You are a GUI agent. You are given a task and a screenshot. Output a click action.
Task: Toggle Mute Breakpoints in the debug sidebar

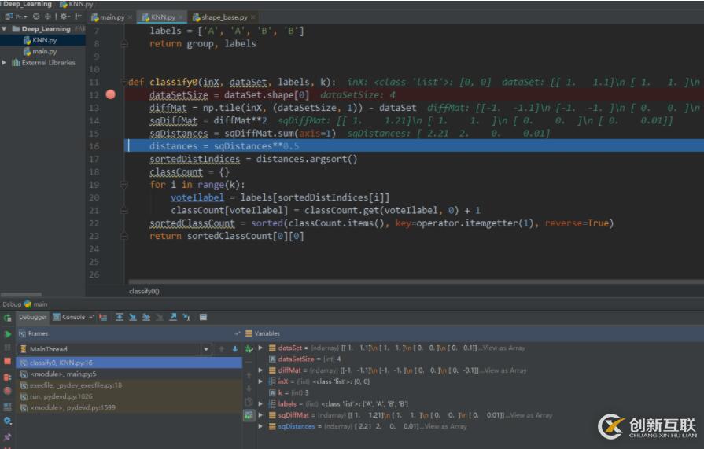(x=8, y=391)
